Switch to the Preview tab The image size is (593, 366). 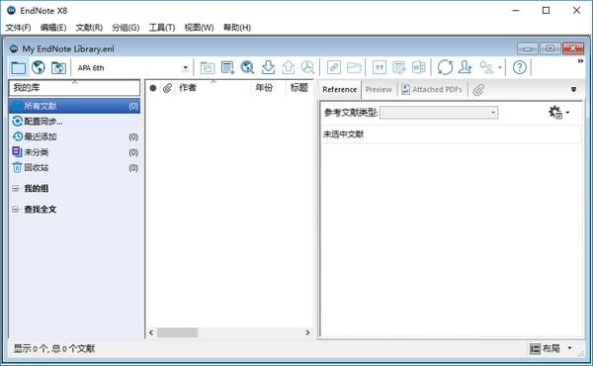(379, 90)
